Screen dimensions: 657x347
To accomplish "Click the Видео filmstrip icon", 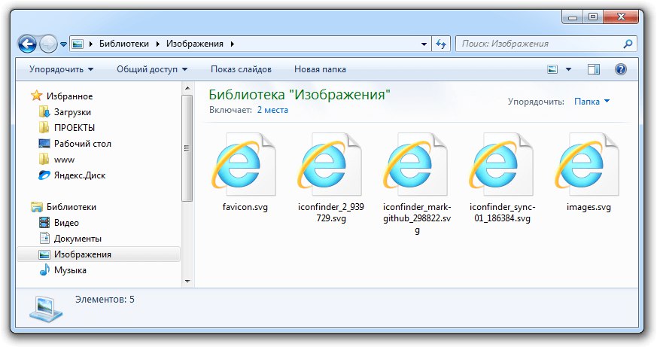I will pyautogui.click(x=44, y=223).
